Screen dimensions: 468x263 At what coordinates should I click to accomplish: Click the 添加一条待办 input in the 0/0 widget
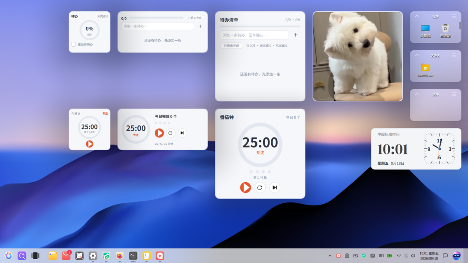(158, 26)
